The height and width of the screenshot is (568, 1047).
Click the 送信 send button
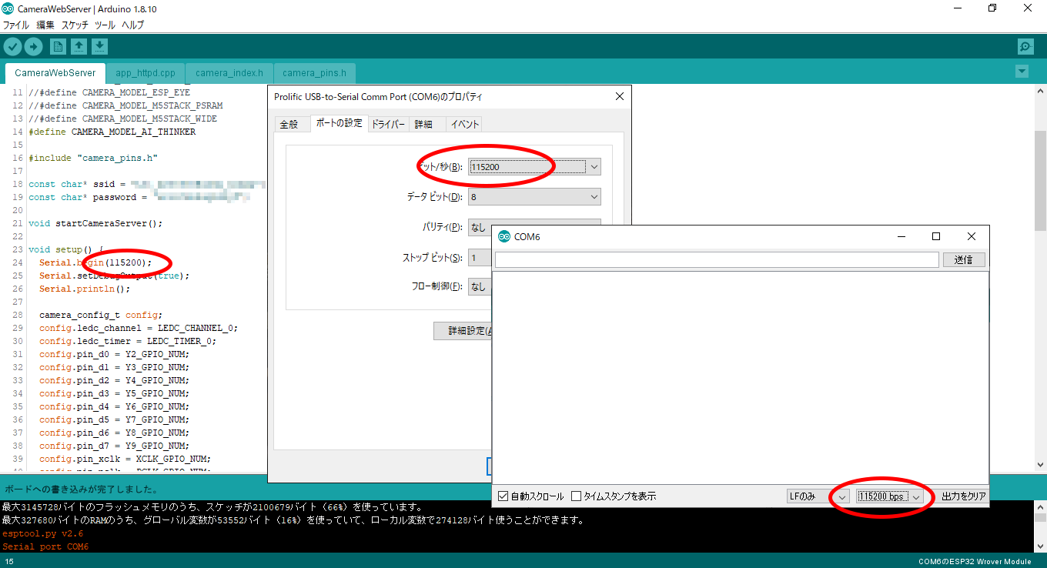963,260
